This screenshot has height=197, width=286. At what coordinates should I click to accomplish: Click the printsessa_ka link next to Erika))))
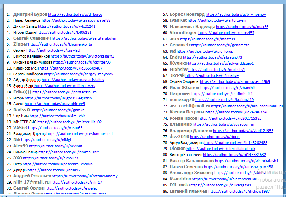coord(64,92)
